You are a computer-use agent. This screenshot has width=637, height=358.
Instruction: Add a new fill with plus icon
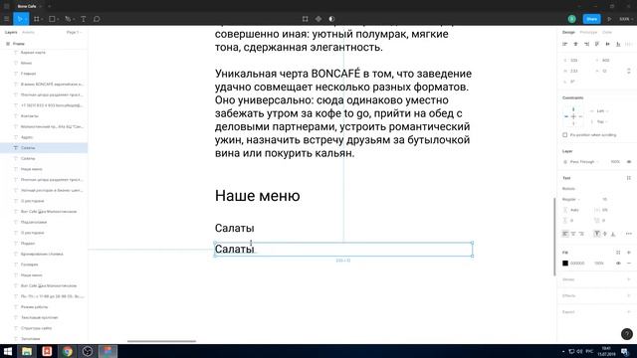tap(629, 253)
